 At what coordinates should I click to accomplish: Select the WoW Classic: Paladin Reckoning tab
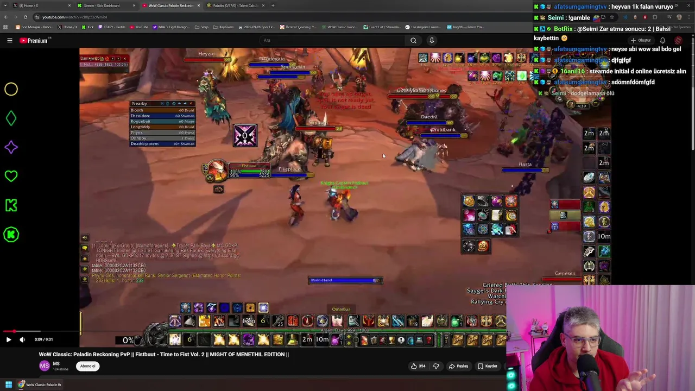pos(171,5)
